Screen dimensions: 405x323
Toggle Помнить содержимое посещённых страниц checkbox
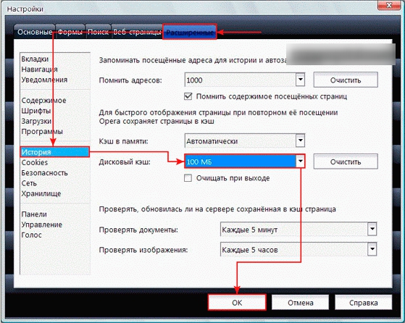pos(188,96)
